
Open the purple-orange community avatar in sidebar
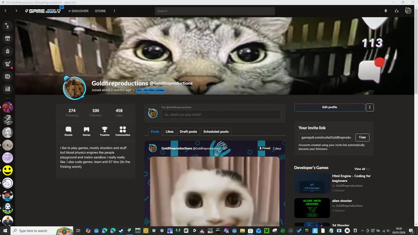(x=7, y=107)
